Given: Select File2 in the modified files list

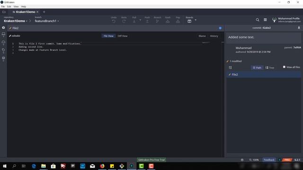Looking at the screenshot, I should pos(264,75).
